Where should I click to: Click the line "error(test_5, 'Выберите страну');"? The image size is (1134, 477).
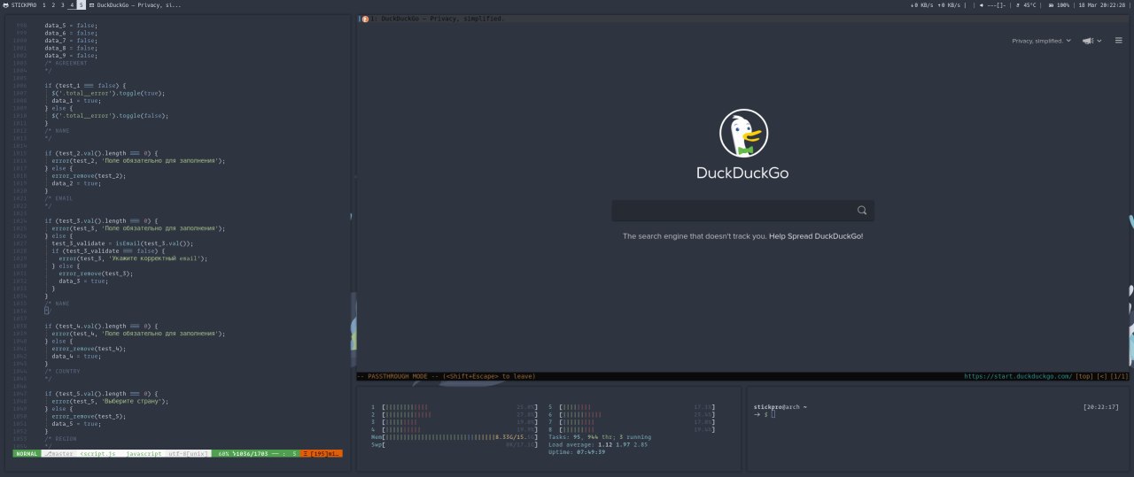[110, 401]
